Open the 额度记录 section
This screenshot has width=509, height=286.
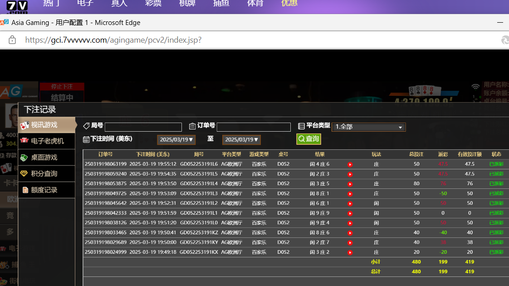tap(44, 190)
